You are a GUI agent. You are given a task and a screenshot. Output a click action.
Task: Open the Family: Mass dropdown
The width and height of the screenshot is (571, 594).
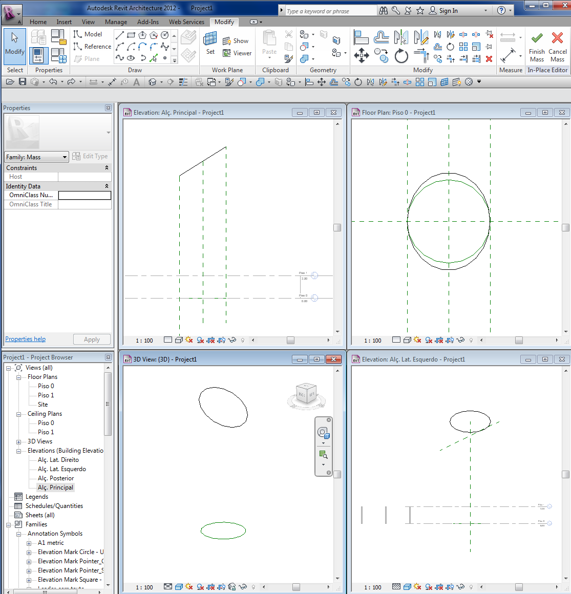(x=65, y=157)
